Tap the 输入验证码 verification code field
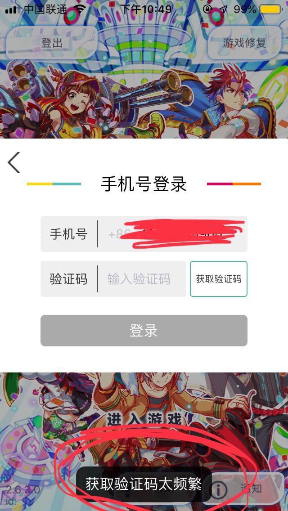Screen dimensions: 288x511 click(x=113, y=279)
